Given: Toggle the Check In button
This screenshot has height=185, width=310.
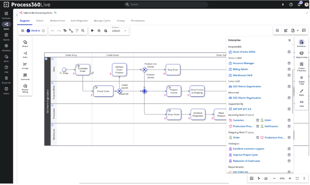Looking at the screenshot, I should coord(33,31).
